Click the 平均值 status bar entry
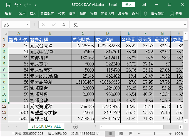The image size is (189, 137). 27,133
